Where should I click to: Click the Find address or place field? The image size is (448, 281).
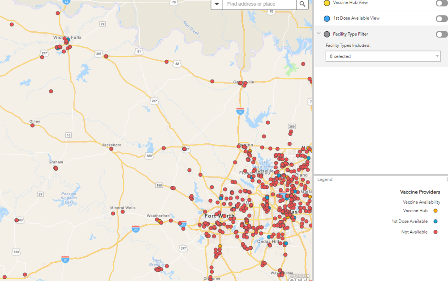[x=259, y=4]
